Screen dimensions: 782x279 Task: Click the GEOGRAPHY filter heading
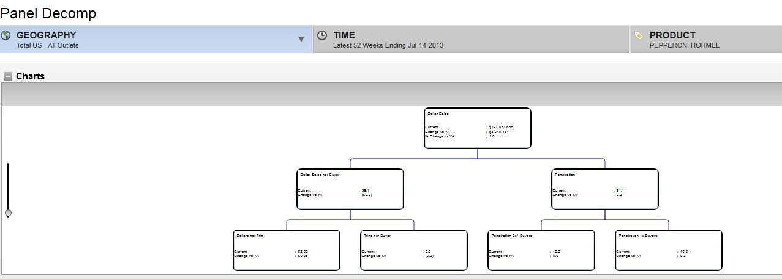46,35
